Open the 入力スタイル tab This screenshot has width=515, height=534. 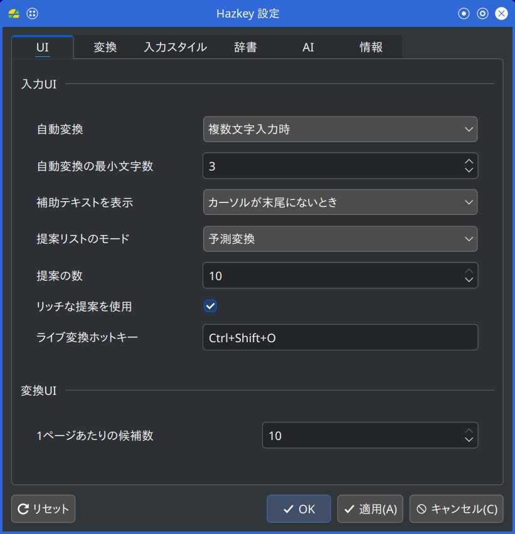[x=175, y=47]
